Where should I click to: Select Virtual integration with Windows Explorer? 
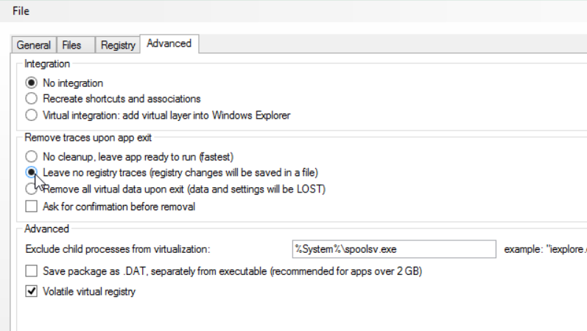coord(31,115)
